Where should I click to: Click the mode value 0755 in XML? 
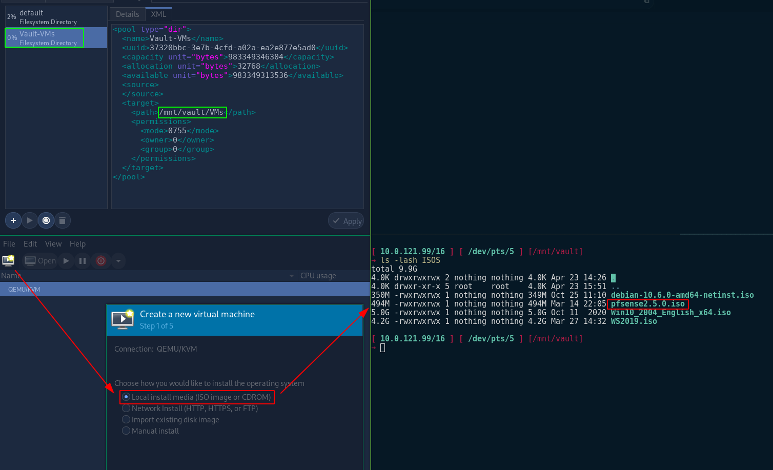(x=177, y=131)
